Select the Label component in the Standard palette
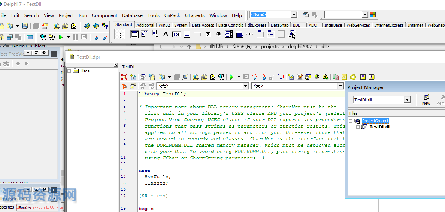 click(166, 35)
